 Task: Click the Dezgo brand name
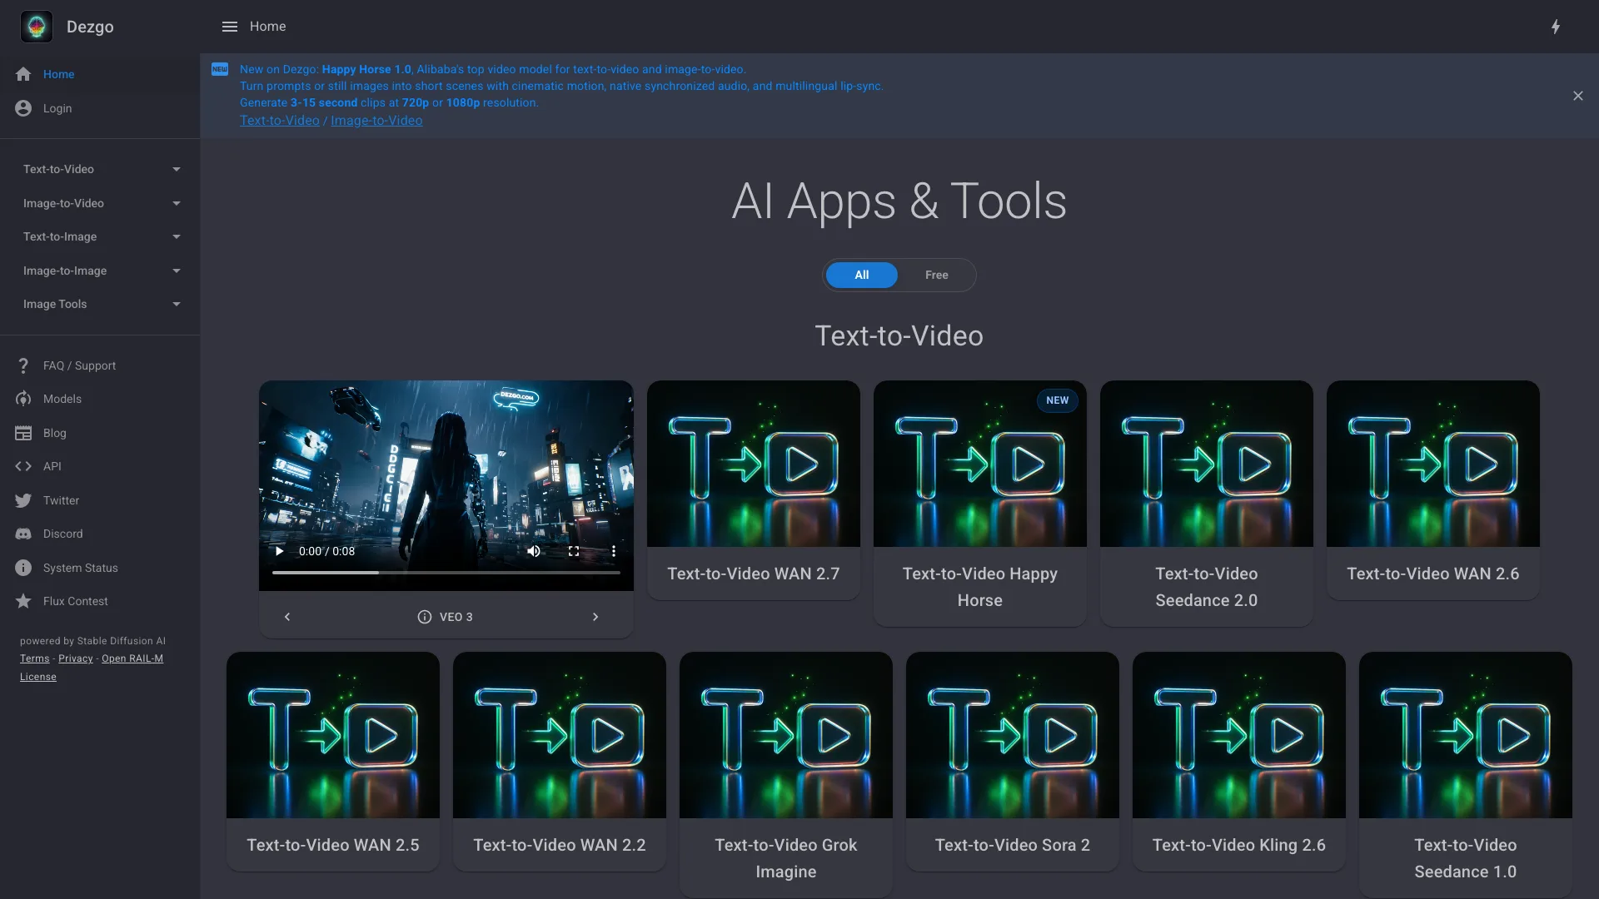pyautogui.click(x=90, y=27)
